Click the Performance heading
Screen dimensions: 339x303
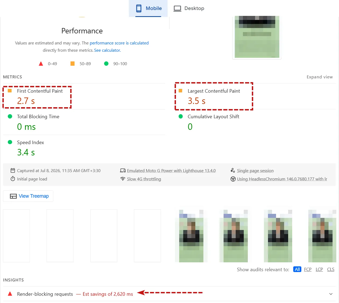[82, 31]
